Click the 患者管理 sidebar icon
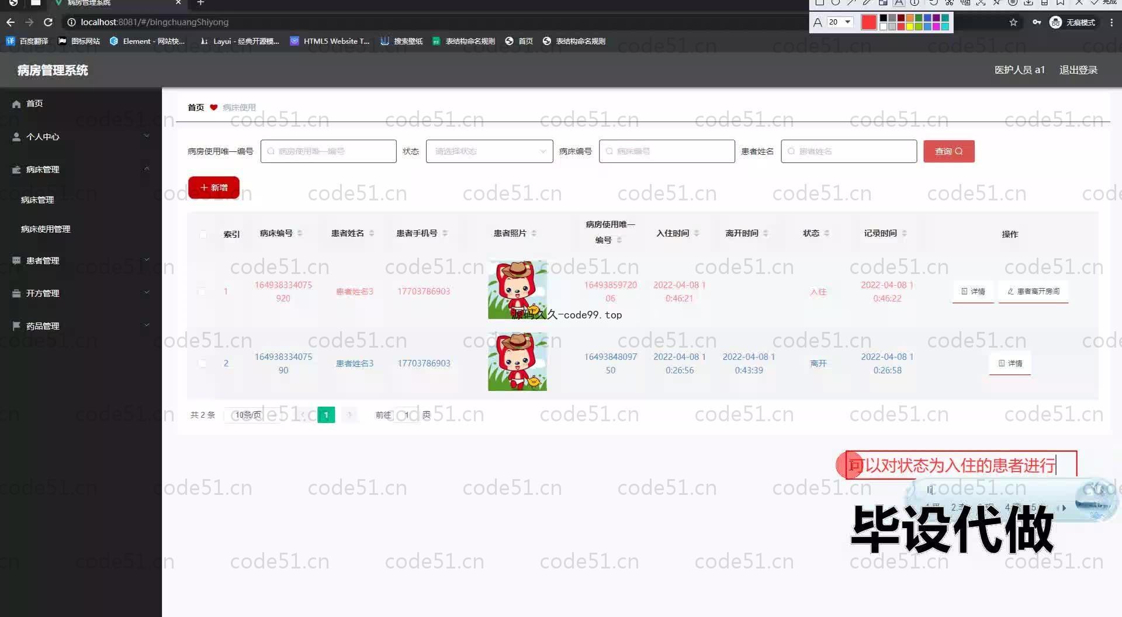 click(x=16, y=261)
